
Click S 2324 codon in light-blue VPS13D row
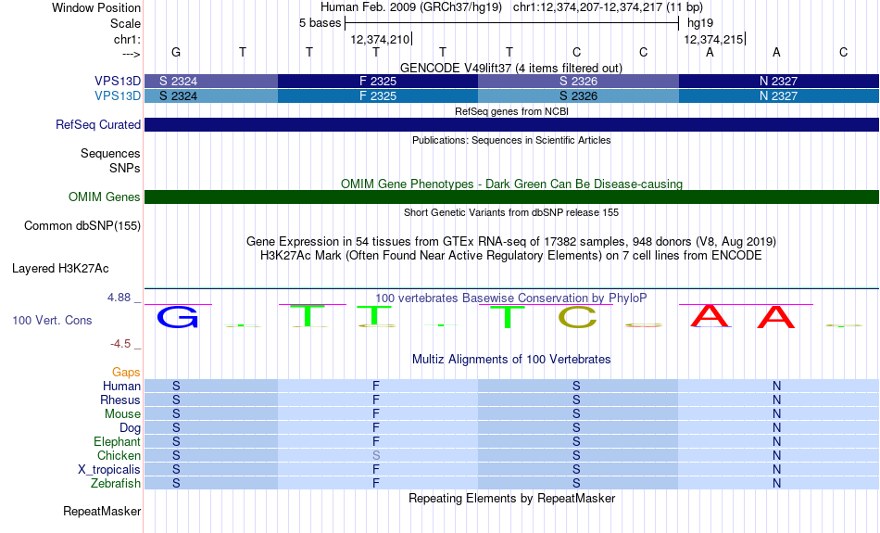(x=211, y=96)
